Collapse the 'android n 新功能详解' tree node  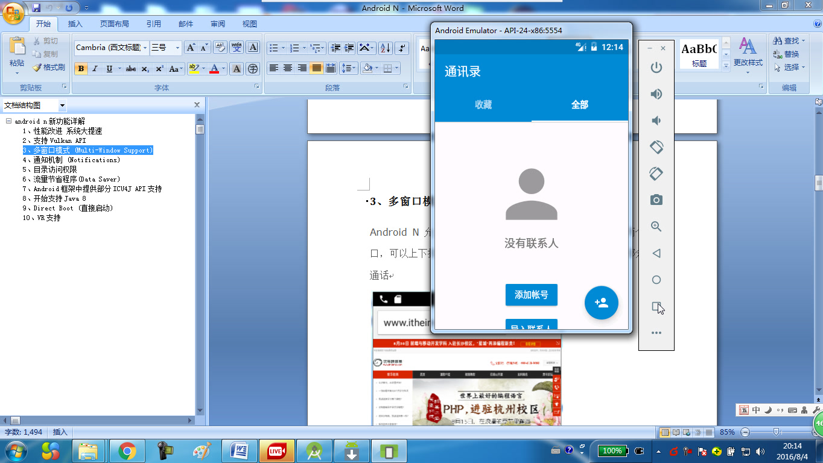click(8, 121)
